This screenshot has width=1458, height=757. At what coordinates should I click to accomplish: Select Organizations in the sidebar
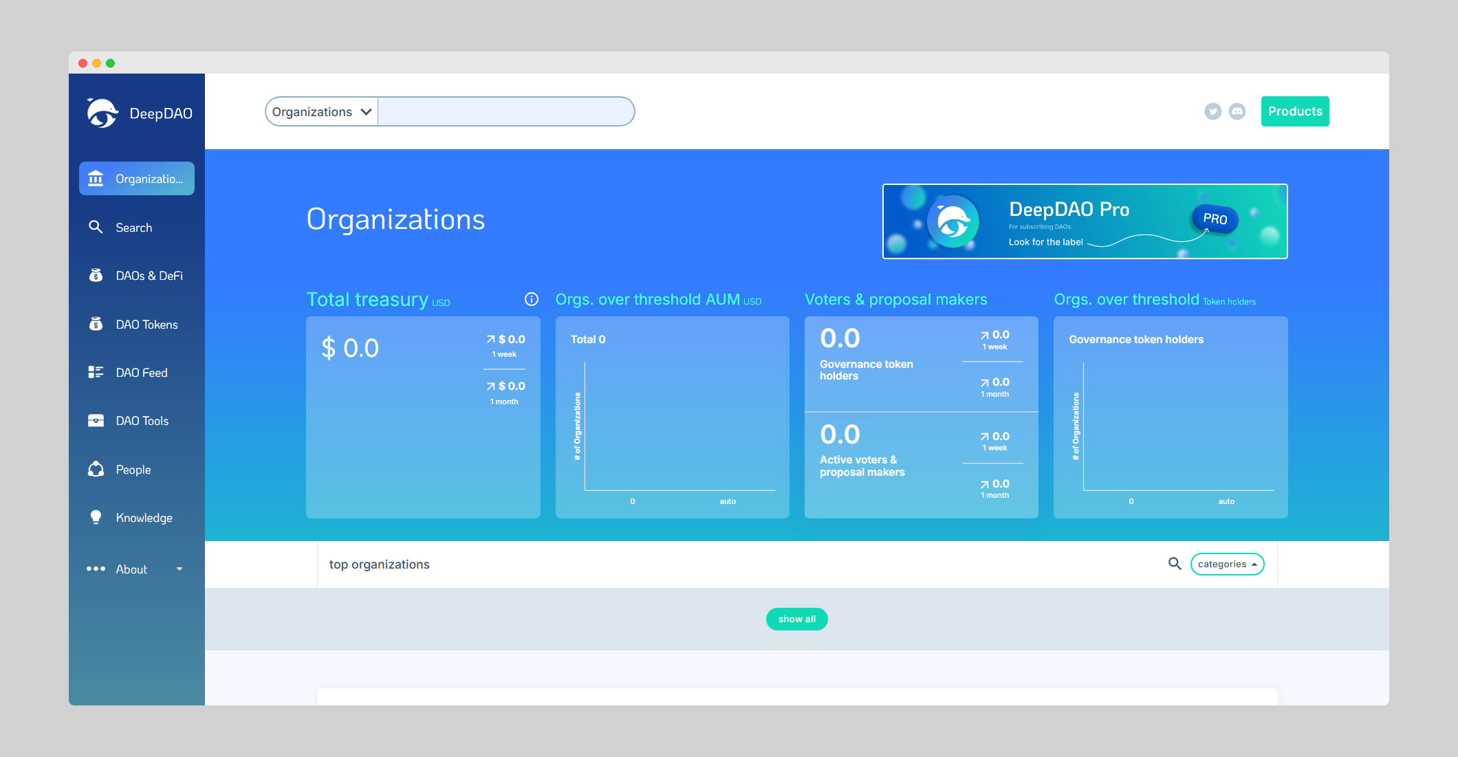click(137, 179)
